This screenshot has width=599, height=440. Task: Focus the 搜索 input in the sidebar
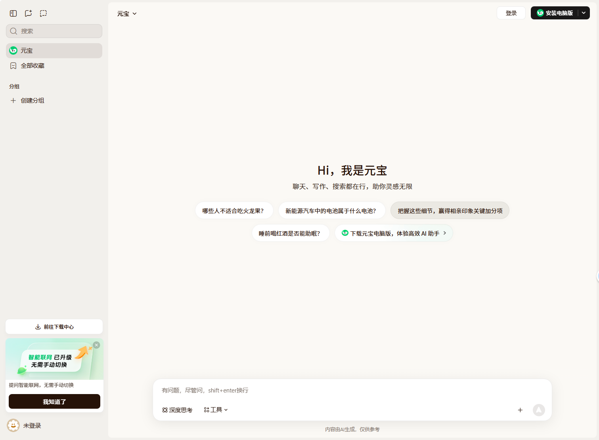click(x=54, y=31)
